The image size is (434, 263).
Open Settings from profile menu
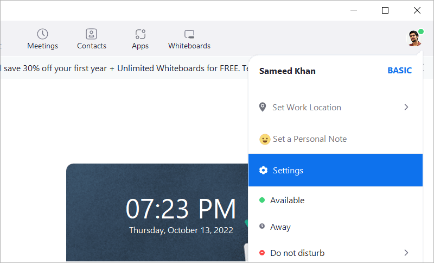[x=335, y=170]
